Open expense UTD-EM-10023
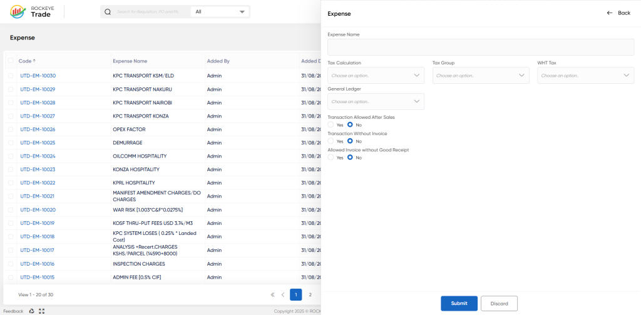The height and width of the screenshot is (315, 641). (38, 169)
